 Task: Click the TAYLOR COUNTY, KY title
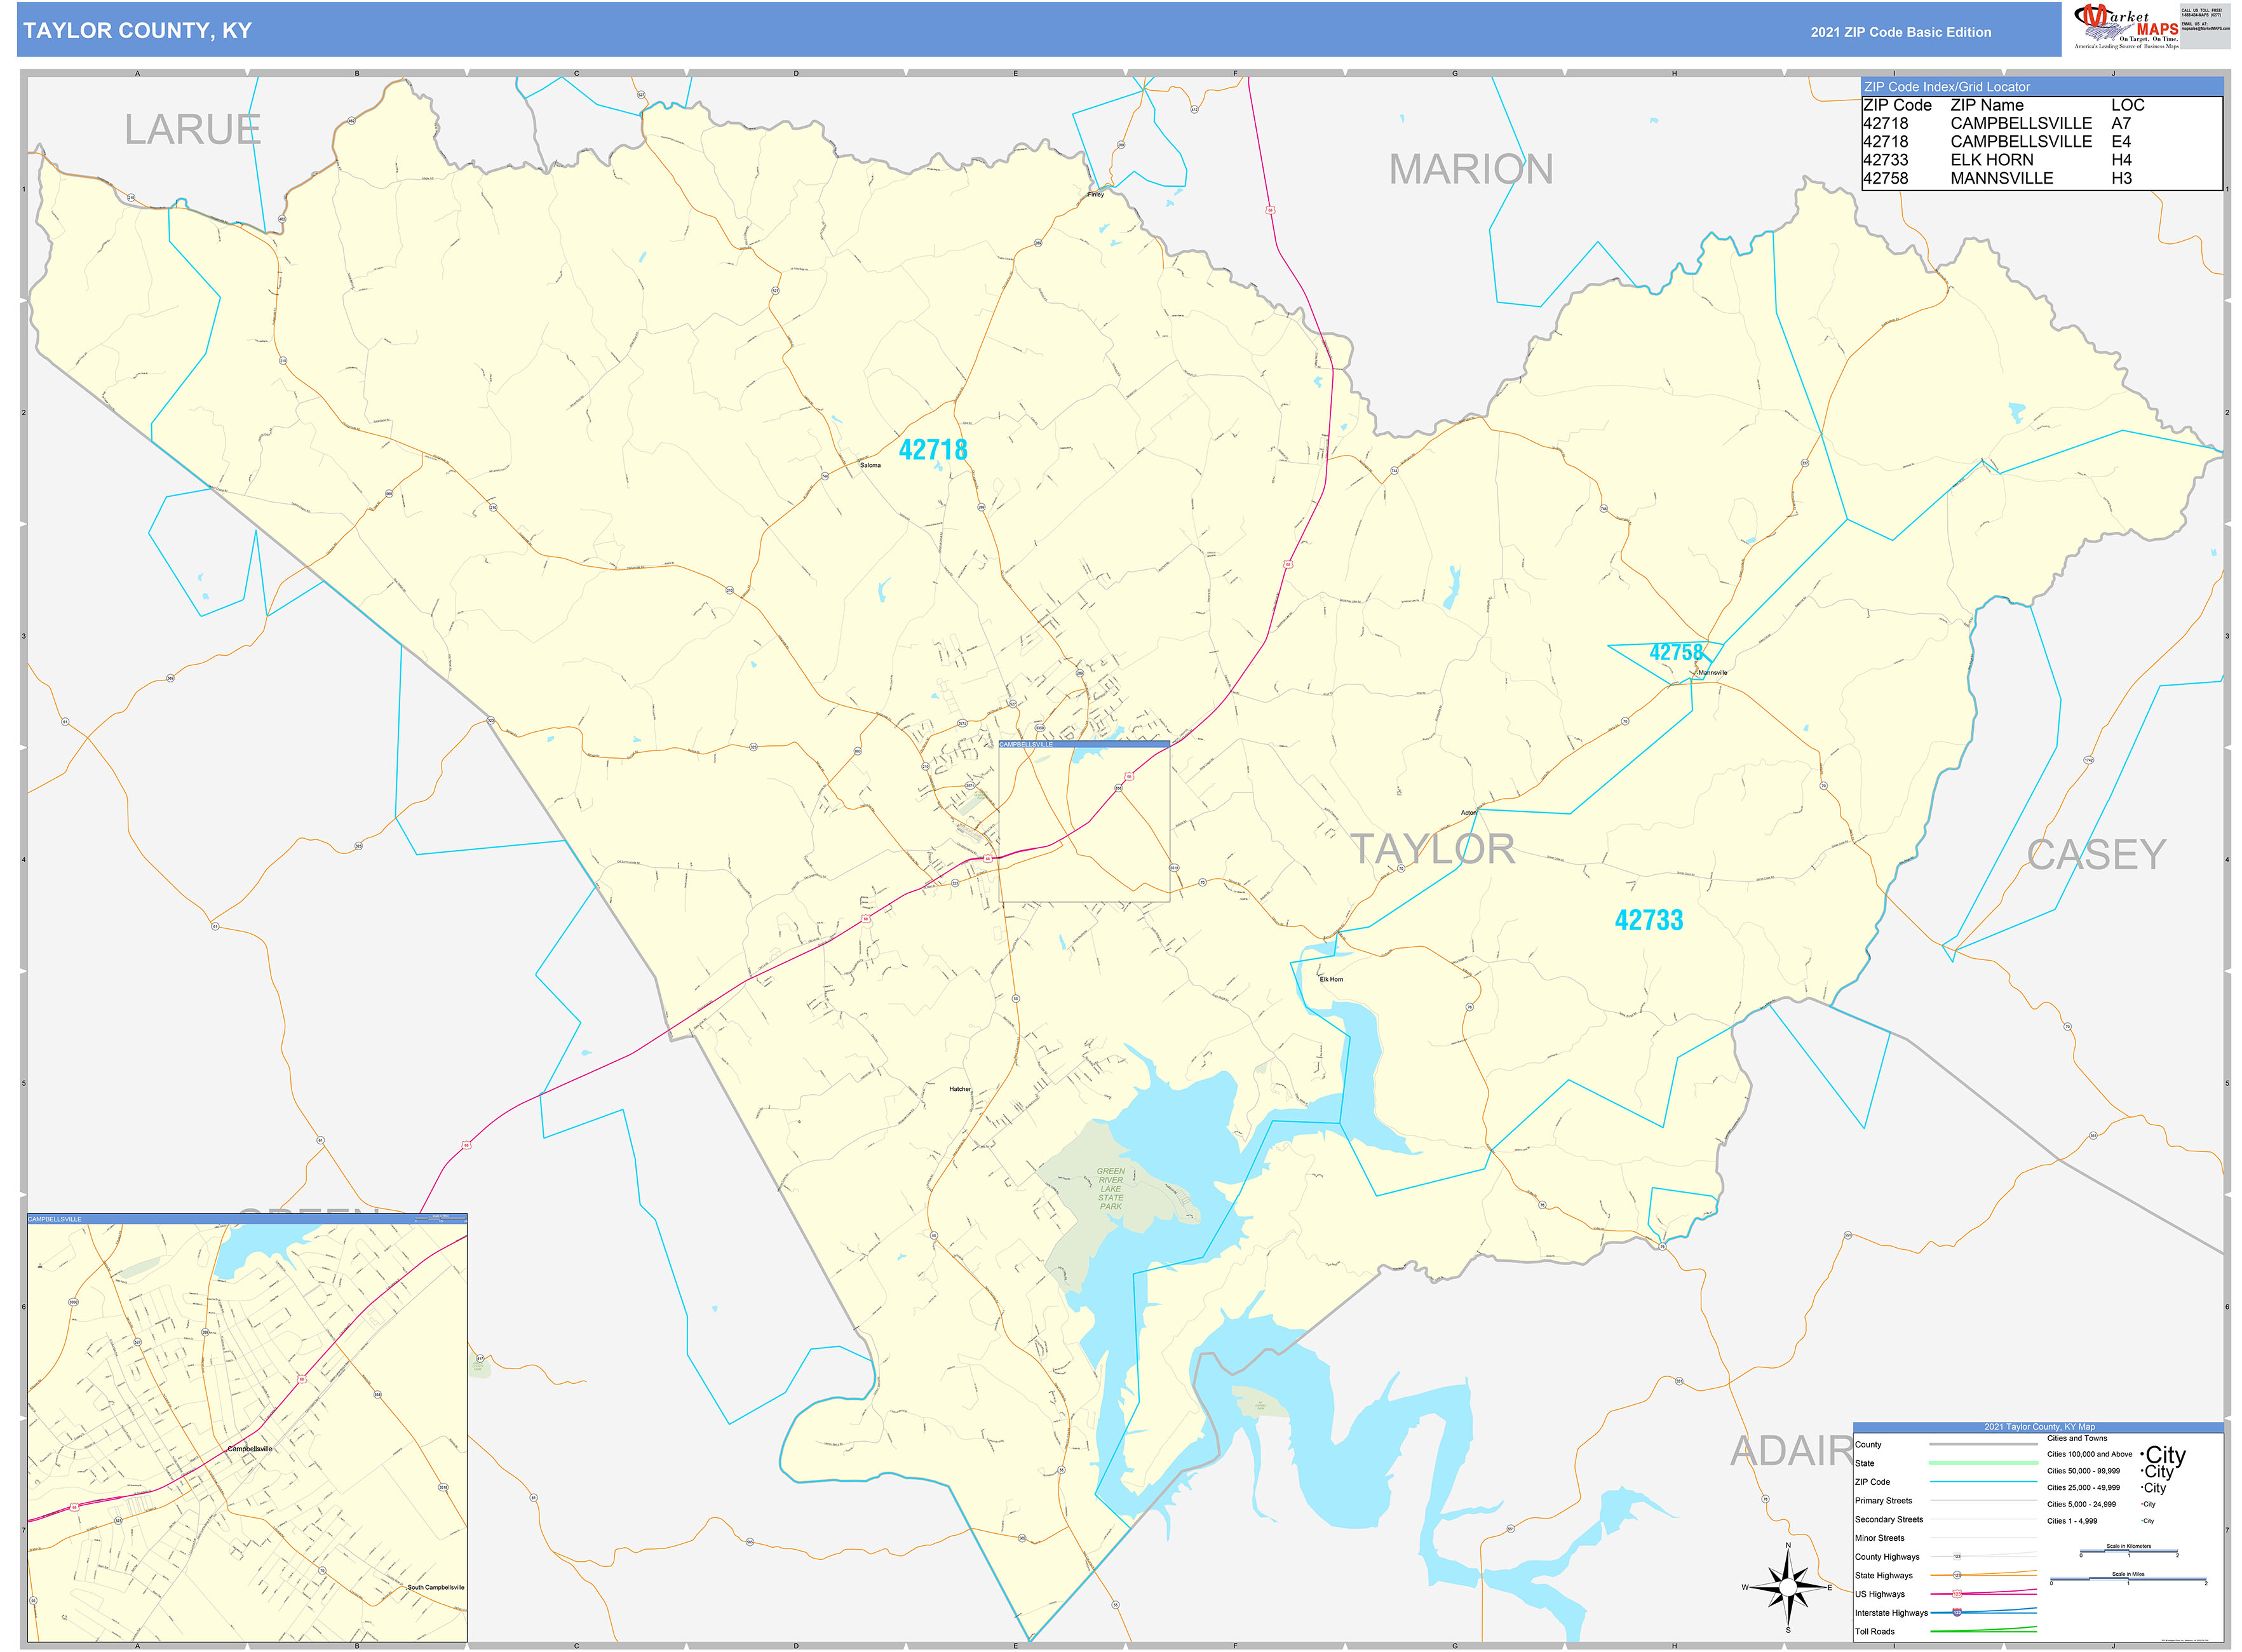pos(137,31)
